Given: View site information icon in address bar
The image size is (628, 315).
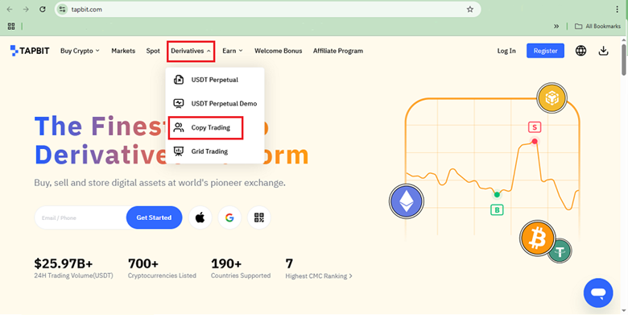Looking at the screenshot, I should (x=62, y=9).
